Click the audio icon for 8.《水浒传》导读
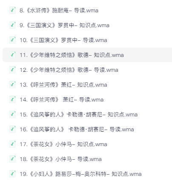The image size is (172, 181). tap(12, 10)
